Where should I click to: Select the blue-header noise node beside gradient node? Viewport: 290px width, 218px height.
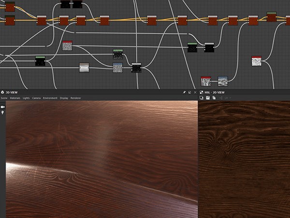click(118, 68)
